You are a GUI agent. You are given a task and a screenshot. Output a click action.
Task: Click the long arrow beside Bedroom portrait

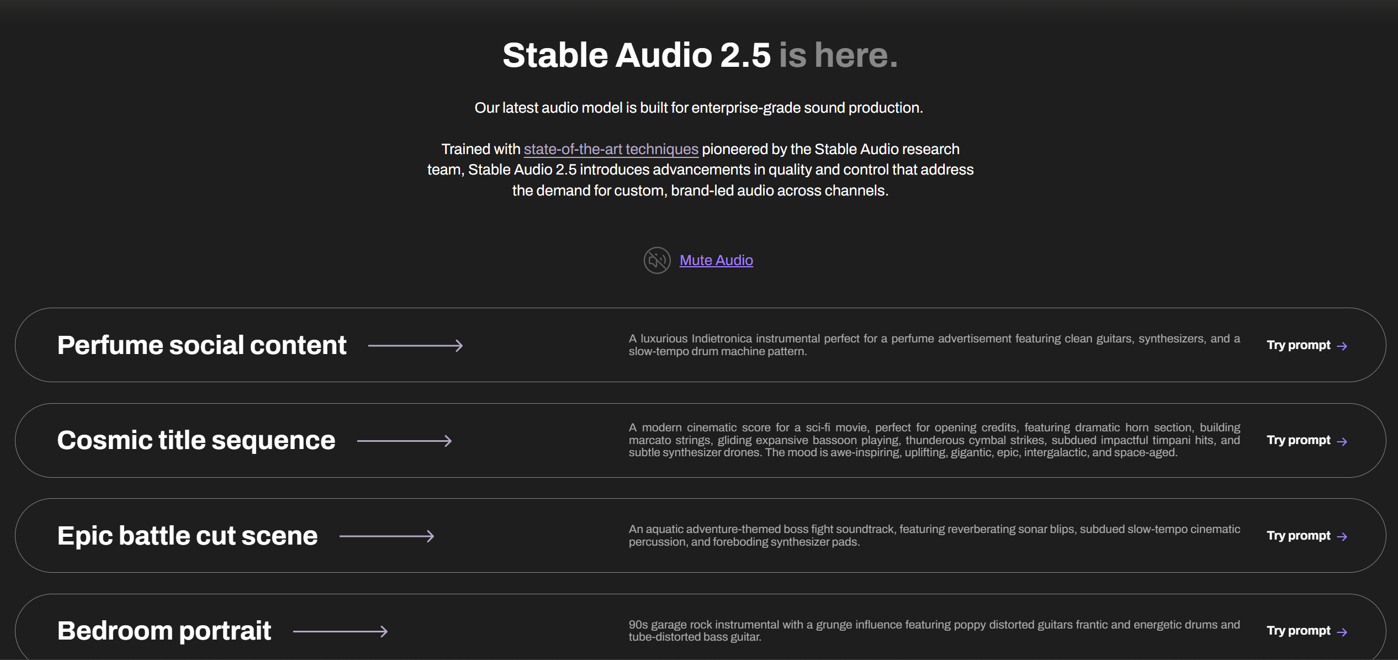(340, 631)
